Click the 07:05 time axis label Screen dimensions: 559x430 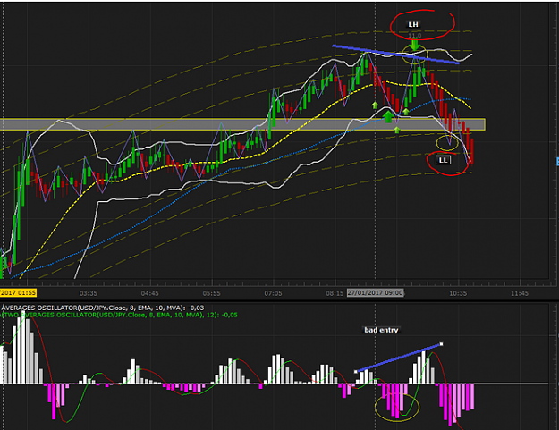(x=273, y=293)
